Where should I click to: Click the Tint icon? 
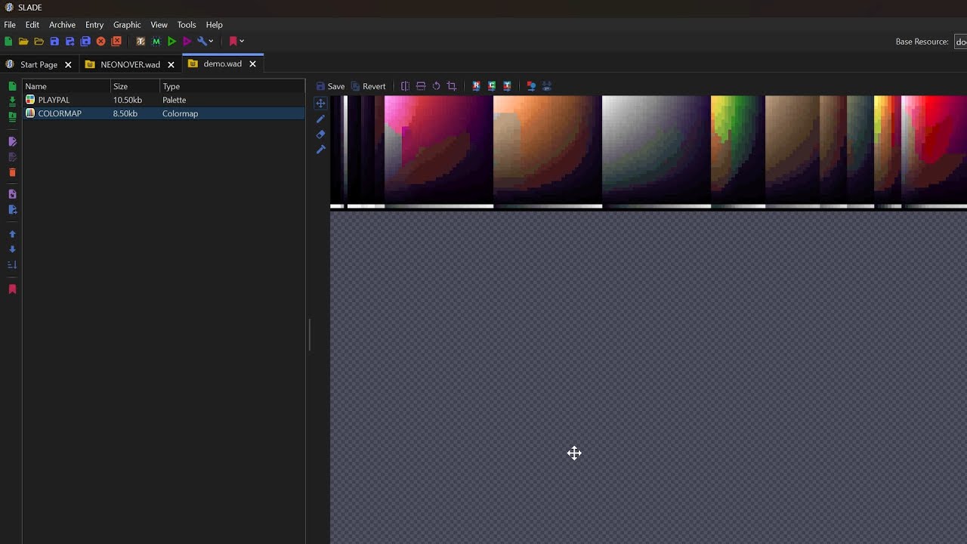pyautogui.click(x=507, y=86)
